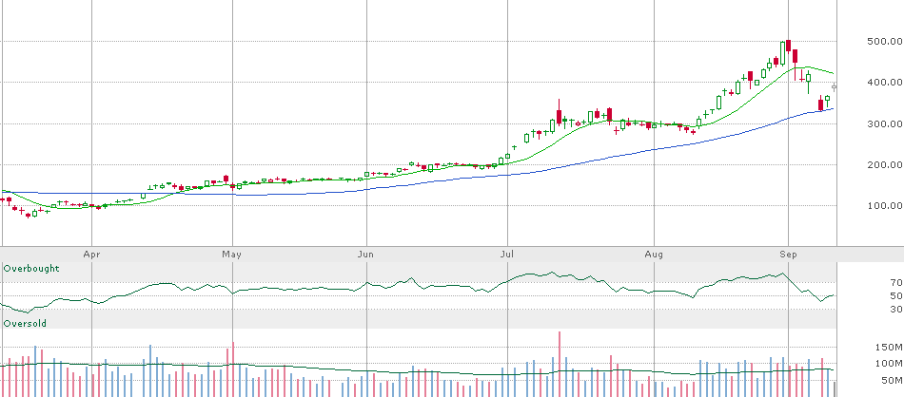Image resolution: width=904 pixels, height=397 pixels.
Task: Select the Jul month label on the time axis
Action: point(507,255)
